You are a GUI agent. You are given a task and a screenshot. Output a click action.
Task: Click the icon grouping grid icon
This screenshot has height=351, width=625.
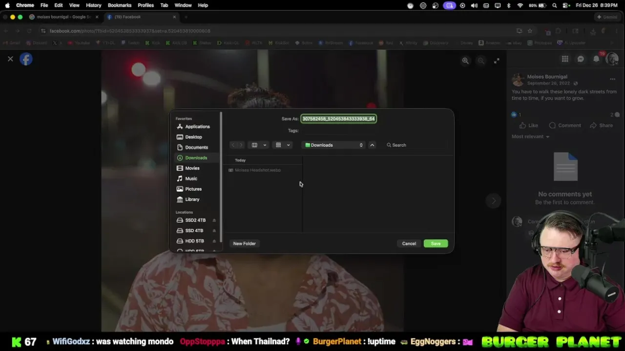[x=278, y=145]
